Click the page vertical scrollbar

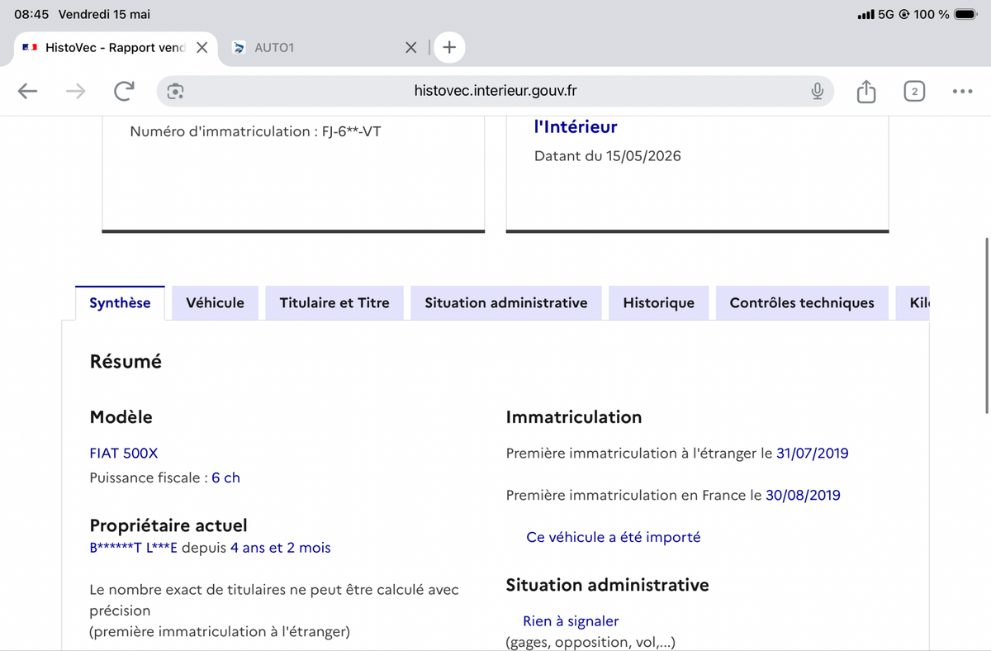point(986,325)
